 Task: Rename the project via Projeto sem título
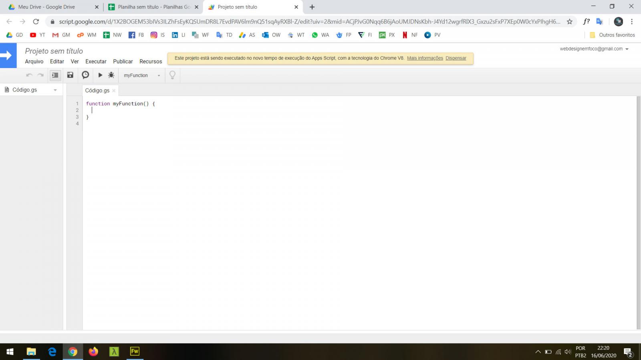(54, 51)
